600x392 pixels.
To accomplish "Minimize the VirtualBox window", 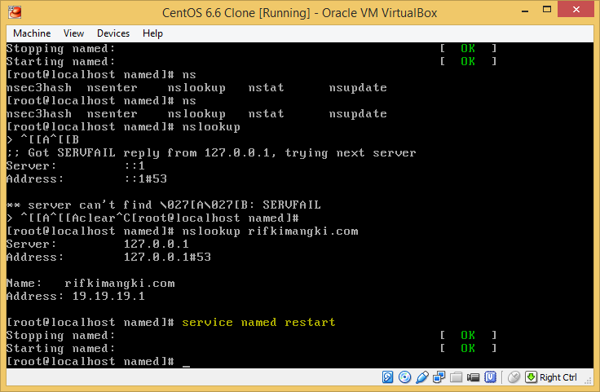I will coord(525,11).
